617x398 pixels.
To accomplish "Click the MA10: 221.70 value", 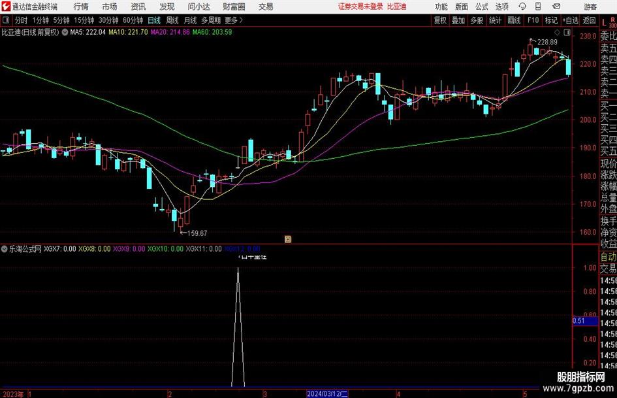I will point(128,32).
